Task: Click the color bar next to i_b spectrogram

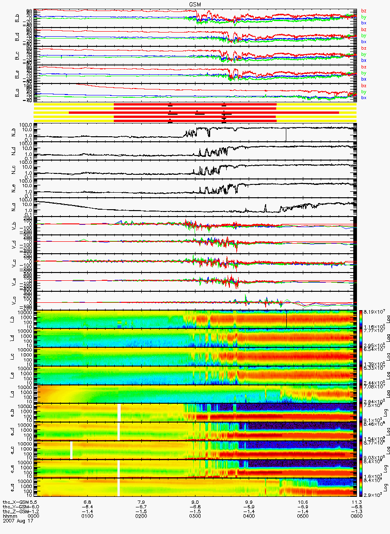Action: click(x=361, y=319)
